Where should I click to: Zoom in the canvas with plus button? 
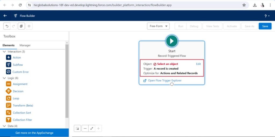pyautogui.click(x=98, y=128)
